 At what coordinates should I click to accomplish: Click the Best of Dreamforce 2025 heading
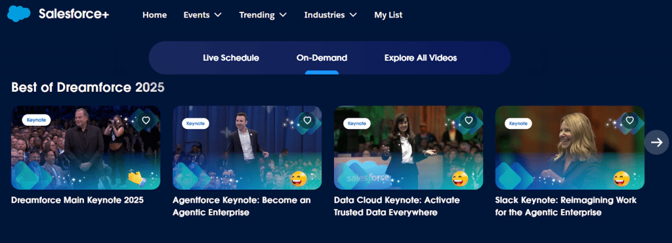[88, 87]
